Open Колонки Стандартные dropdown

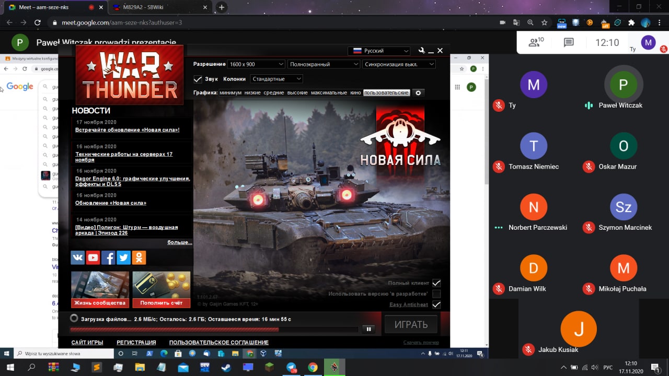click(276, 79)
